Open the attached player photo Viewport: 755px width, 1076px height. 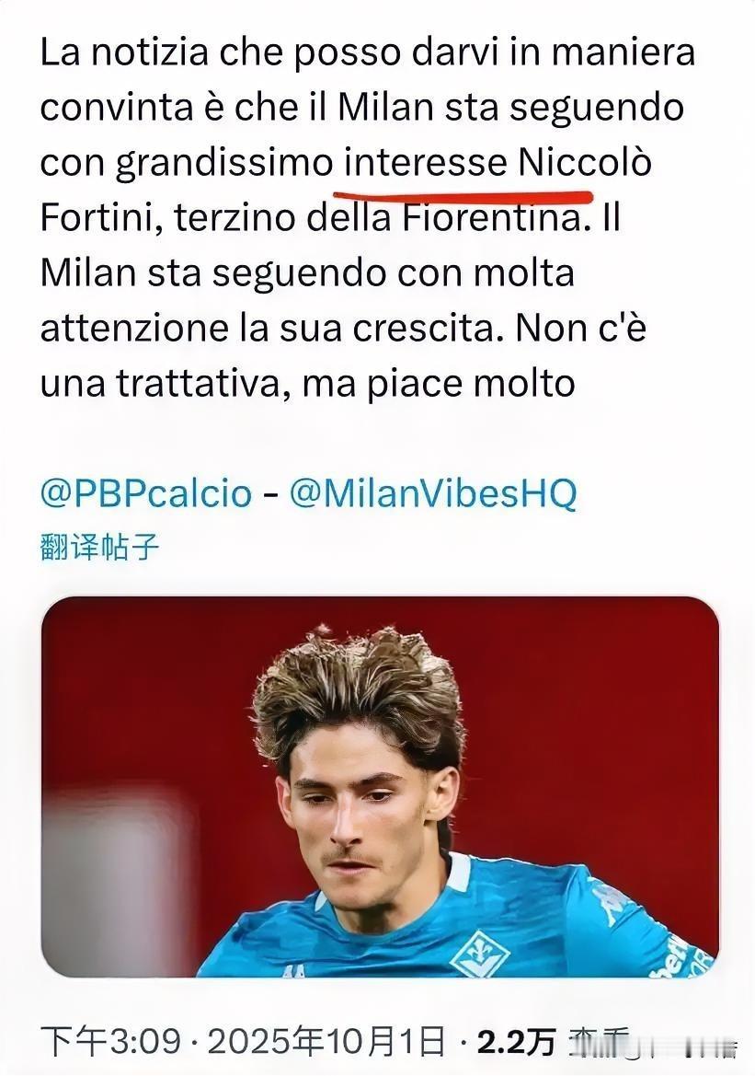click(380, 786)
